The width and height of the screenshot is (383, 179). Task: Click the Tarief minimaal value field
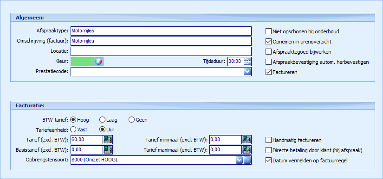coord(226,140)
